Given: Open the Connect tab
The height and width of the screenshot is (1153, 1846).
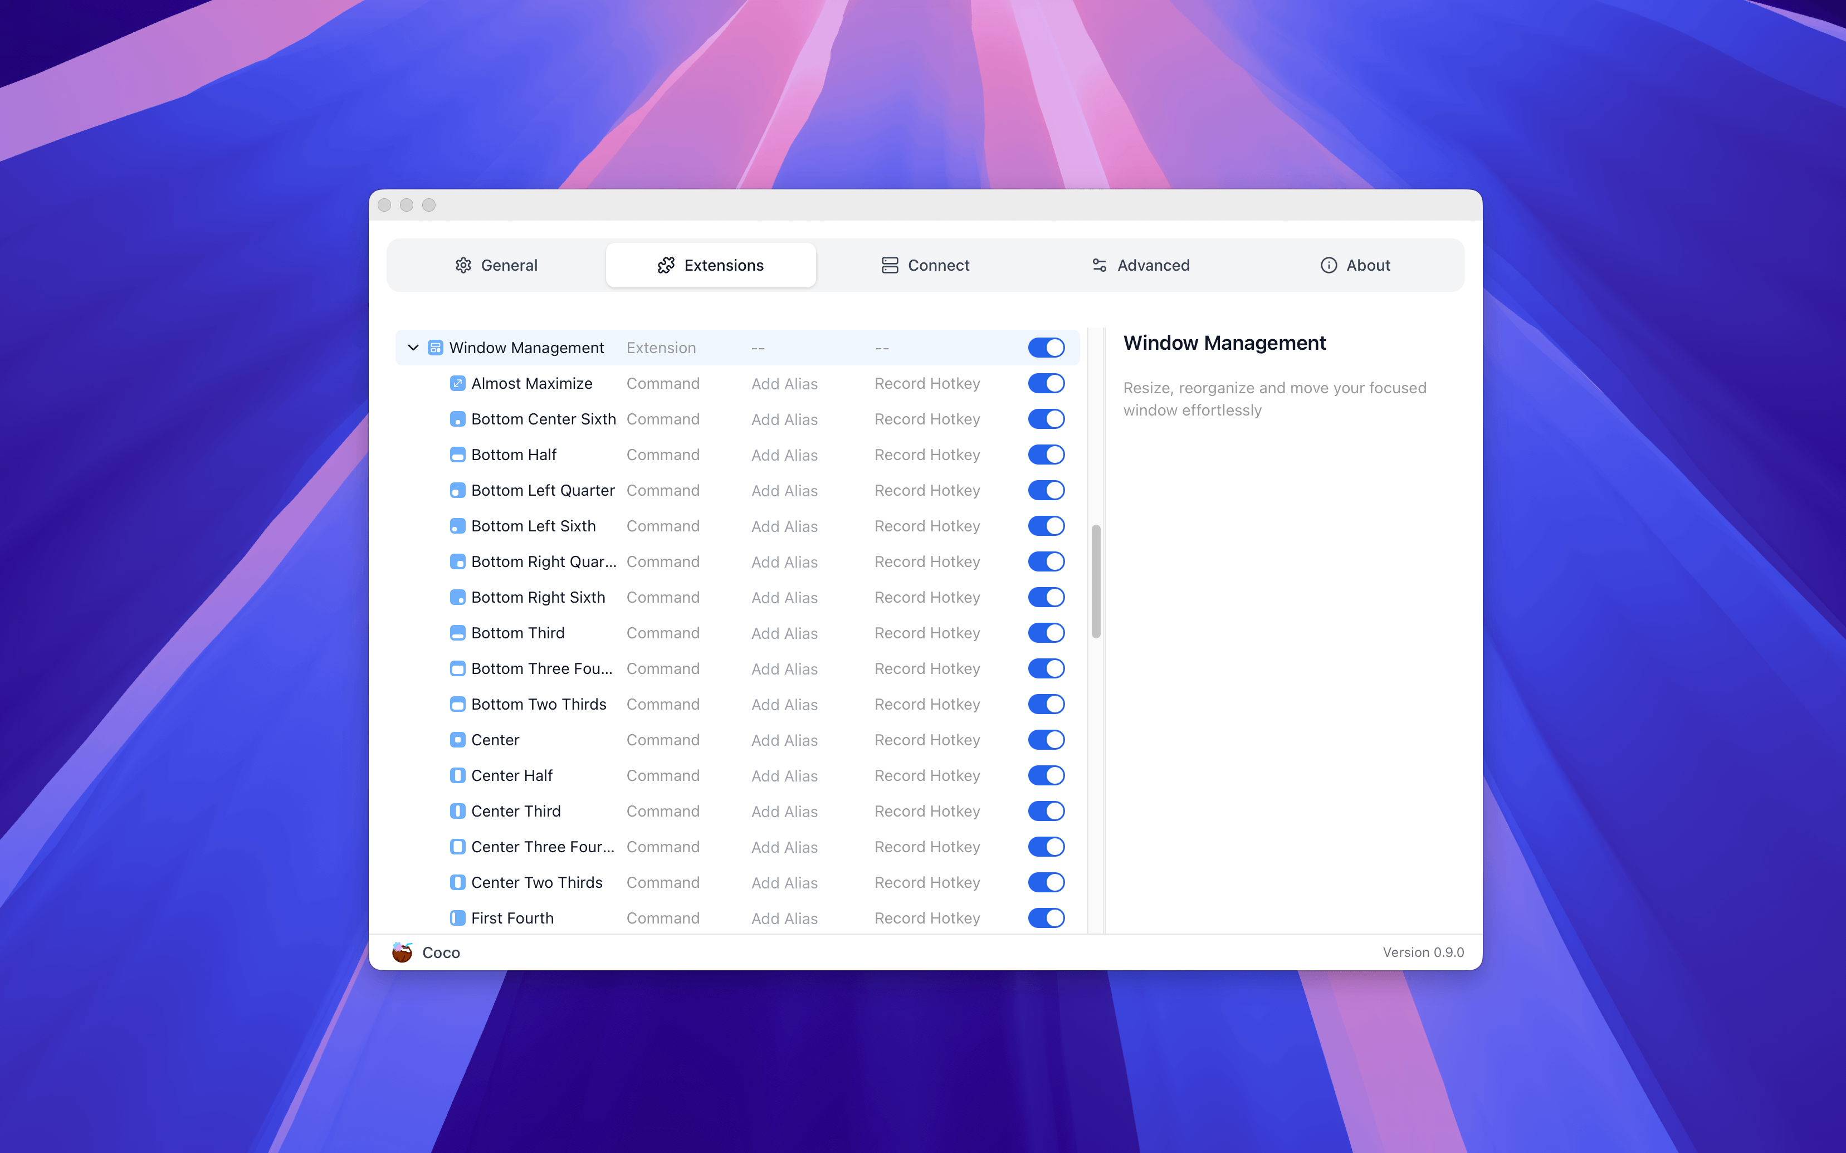Looking at the screenshot, I should [x=925, y=265].
